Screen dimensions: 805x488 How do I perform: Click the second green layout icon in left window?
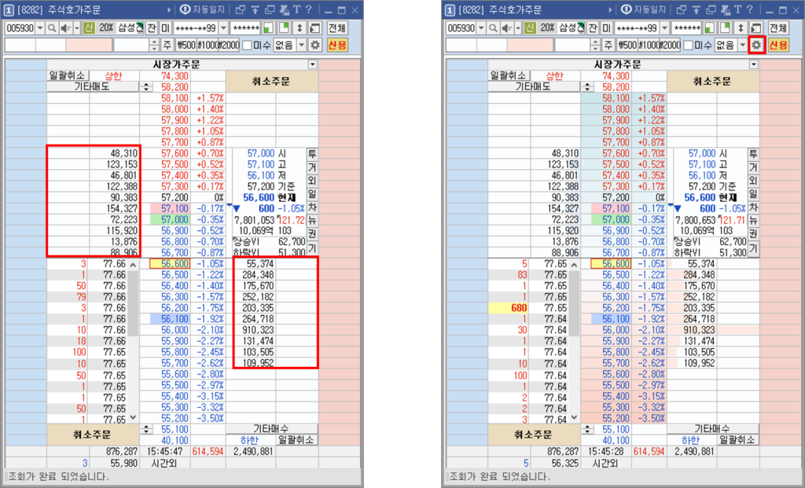(284, 28)
